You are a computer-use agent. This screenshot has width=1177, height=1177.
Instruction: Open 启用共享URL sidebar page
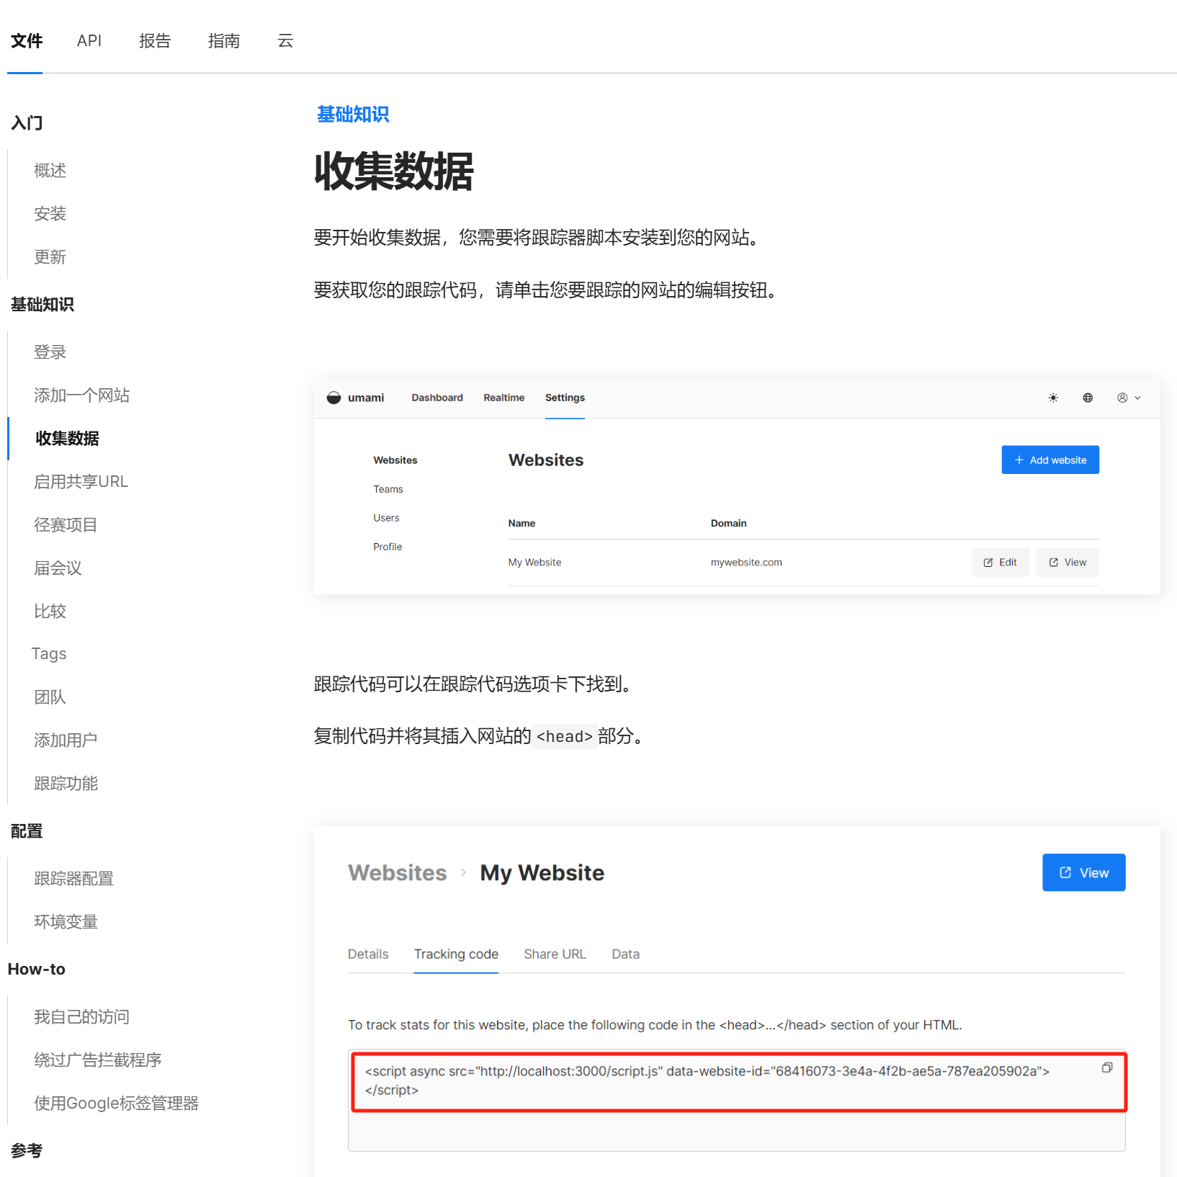pyautogui.click(x=81, y=481)
